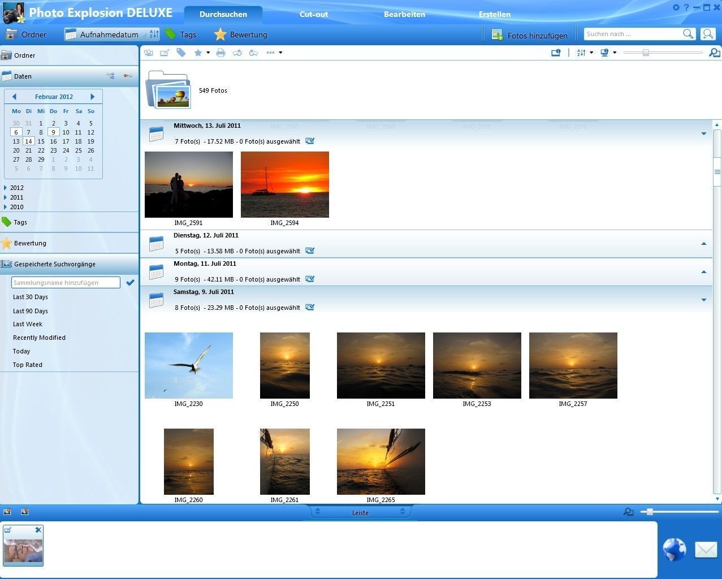
Task: Expand the 2011 year tree node
Action: [6, 197]
